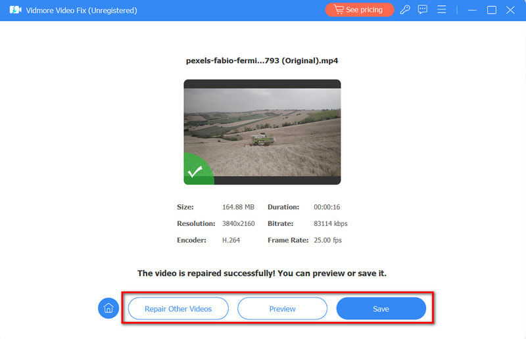Viewport: 526px width, 339px height.
Task: Close the Vidmore Video Fix window
Action: click(x=510, y=10)
